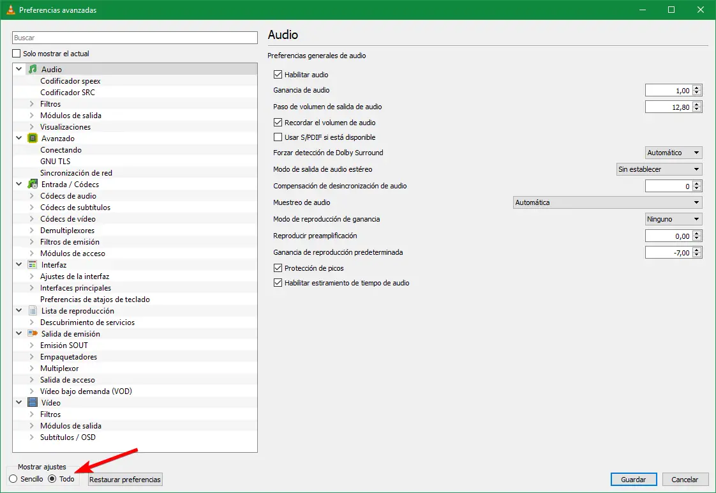716x493 pixels.
Task: Expand Filtros under Audio
Action: tap(31, 103)
